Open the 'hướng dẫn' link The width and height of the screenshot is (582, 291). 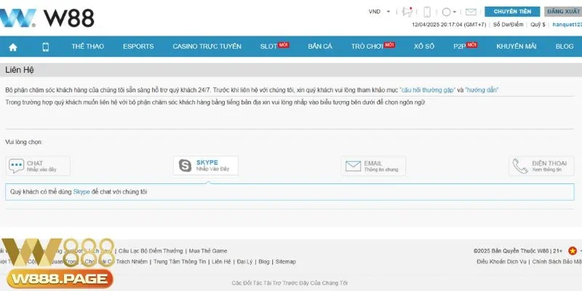pyautogui.click(x=482, y=89)
